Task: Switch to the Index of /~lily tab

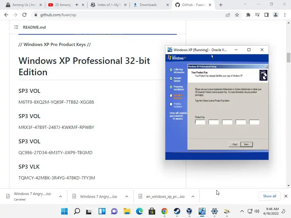Action: (x=109, y=5)
